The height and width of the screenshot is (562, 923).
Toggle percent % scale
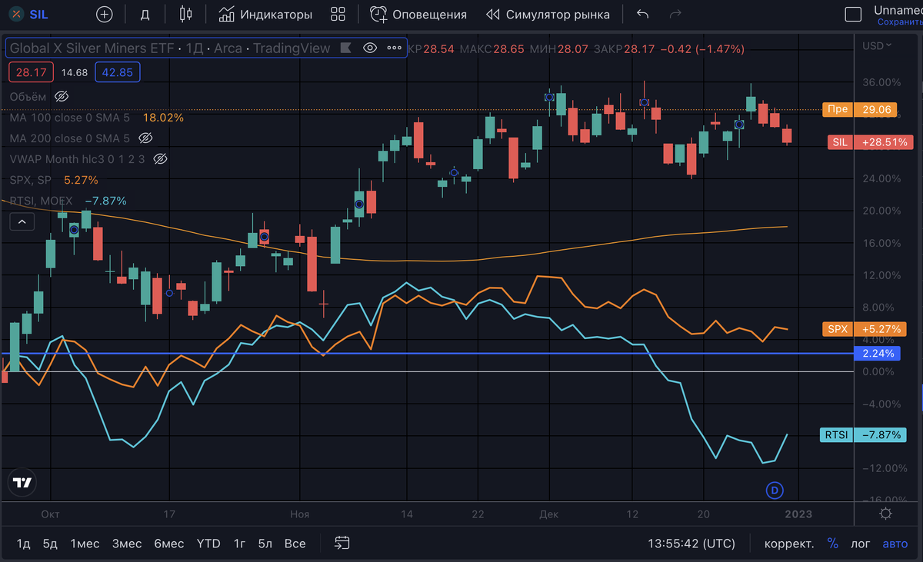[x=832, y=544]
